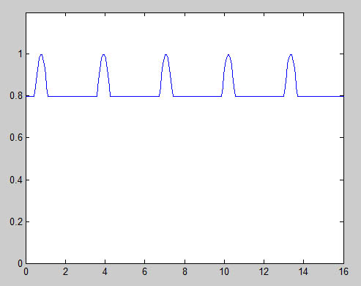Click flat blue line between x=4 and x=6

(x=135, y=96)
